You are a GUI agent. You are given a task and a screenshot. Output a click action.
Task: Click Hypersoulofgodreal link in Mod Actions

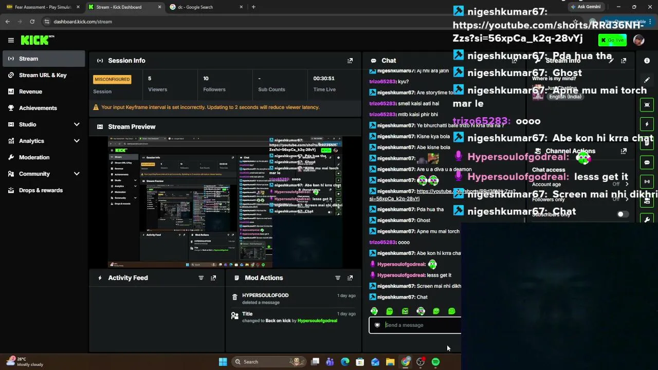(x=317, y=321)
